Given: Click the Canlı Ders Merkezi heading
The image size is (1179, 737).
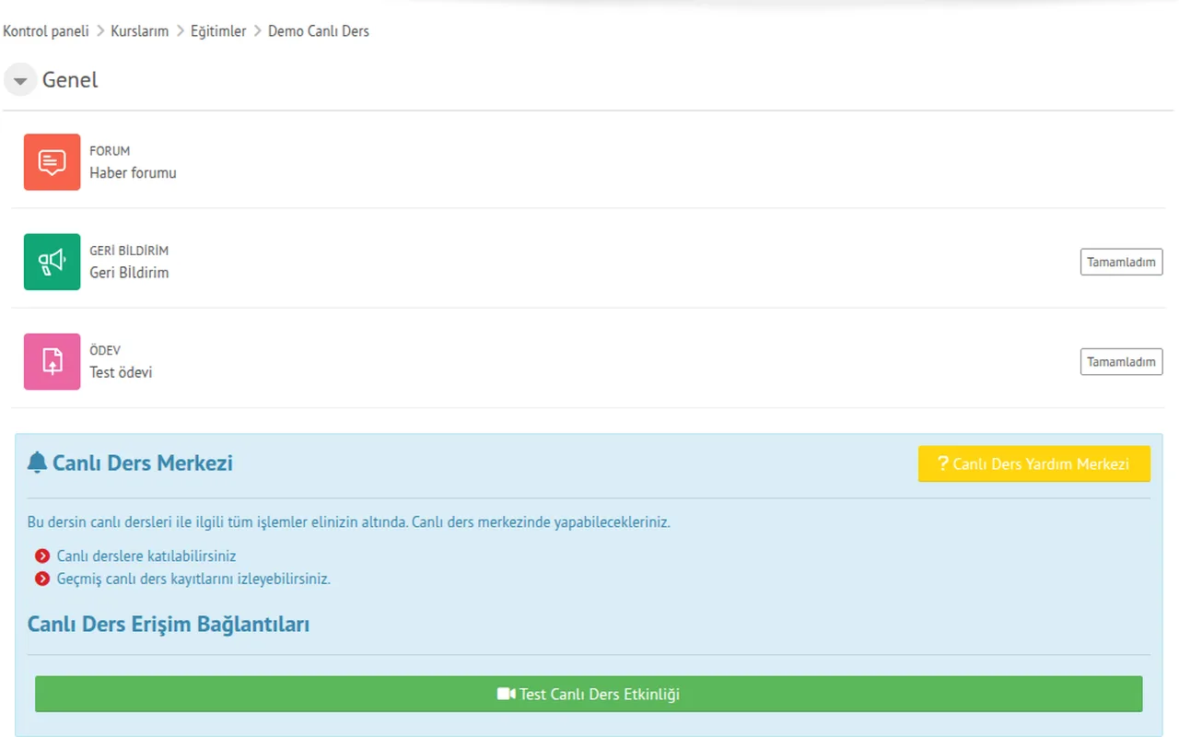Looking at the screenshot, I should [143, 462].
